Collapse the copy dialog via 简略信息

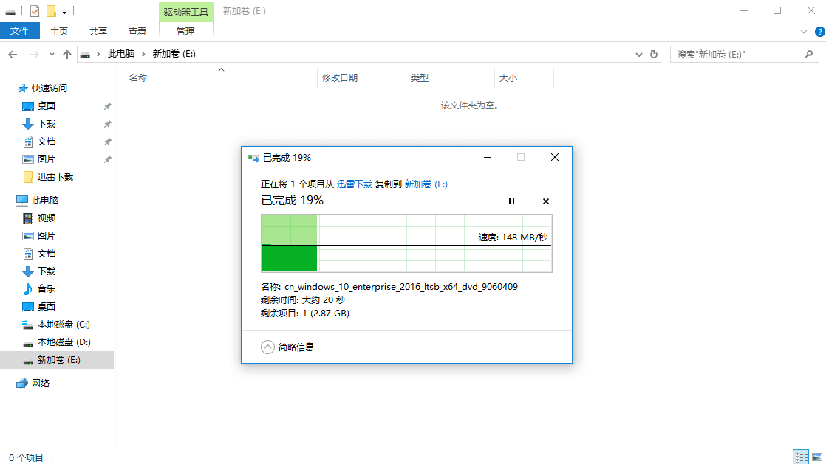tap(288, 347)
